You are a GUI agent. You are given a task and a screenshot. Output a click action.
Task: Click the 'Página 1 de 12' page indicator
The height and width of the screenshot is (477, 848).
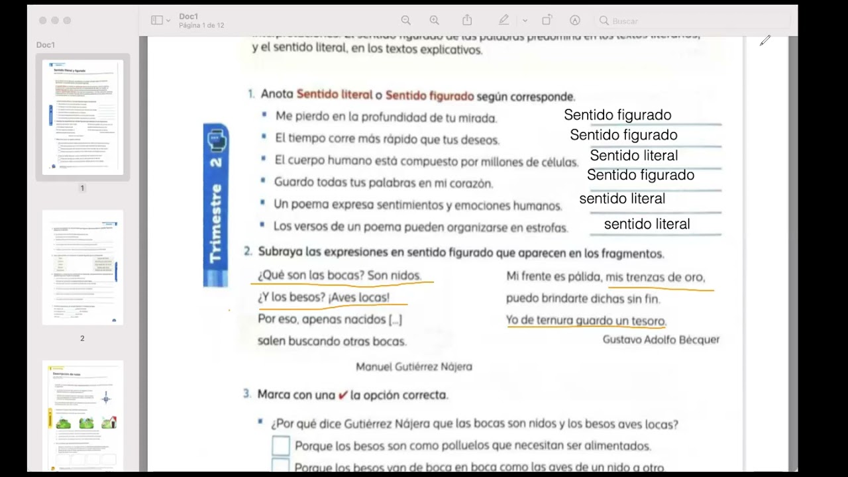(x=201, y=25)
